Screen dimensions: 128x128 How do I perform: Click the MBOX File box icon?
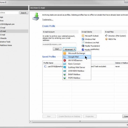click(106, 39)
